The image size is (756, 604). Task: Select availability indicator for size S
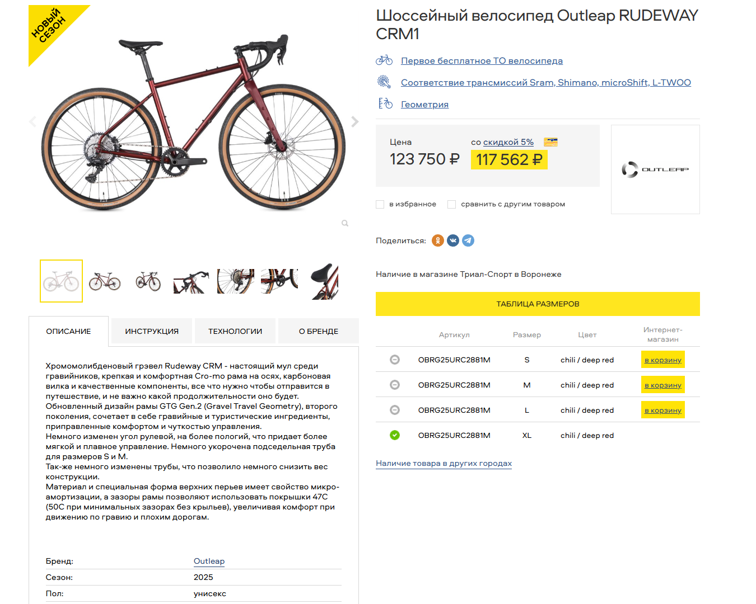click(x=395, y=360)
